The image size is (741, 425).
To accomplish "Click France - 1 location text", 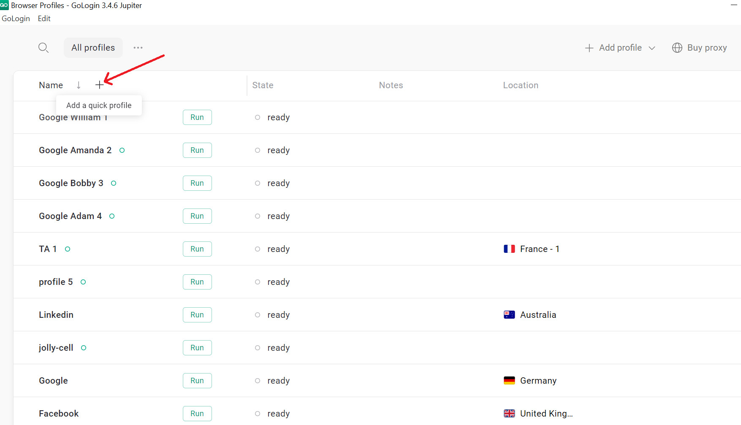I will (x=540, y=249).
